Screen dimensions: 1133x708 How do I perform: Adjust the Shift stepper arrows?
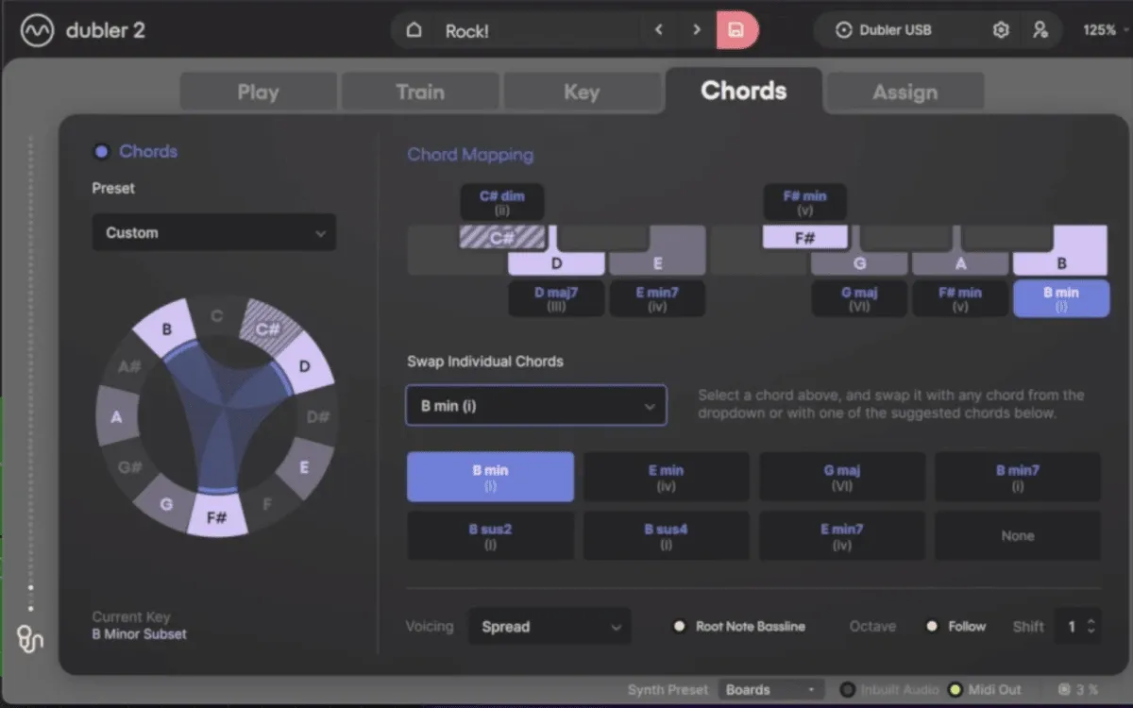click(1091, 627)
